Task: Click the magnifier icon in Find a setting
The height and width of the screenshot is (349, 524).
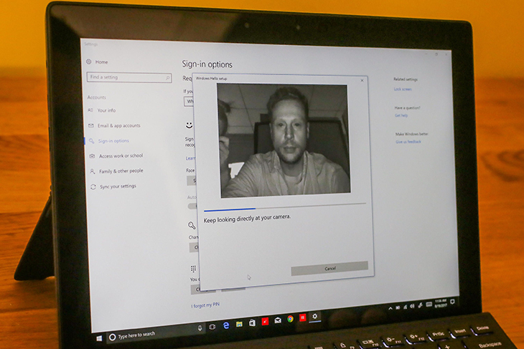Action: (x=167, y=78)
